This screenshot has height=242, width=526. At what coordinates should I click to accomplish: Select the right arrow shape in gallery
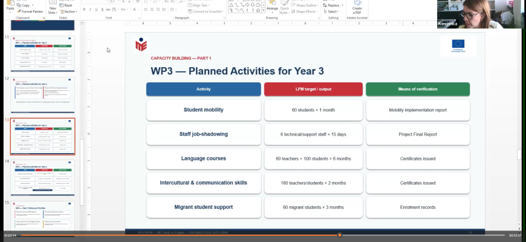click(x=247, y=5)
